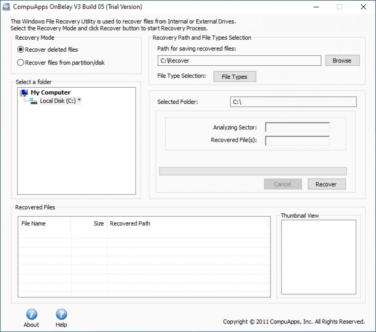Screen dimensions: 376x332
Task: Select My Computer tree node label
Action: tap(50, 93)
